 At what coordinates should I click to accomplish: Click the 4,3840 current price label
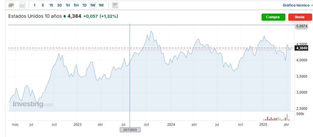tap(301, 48)
